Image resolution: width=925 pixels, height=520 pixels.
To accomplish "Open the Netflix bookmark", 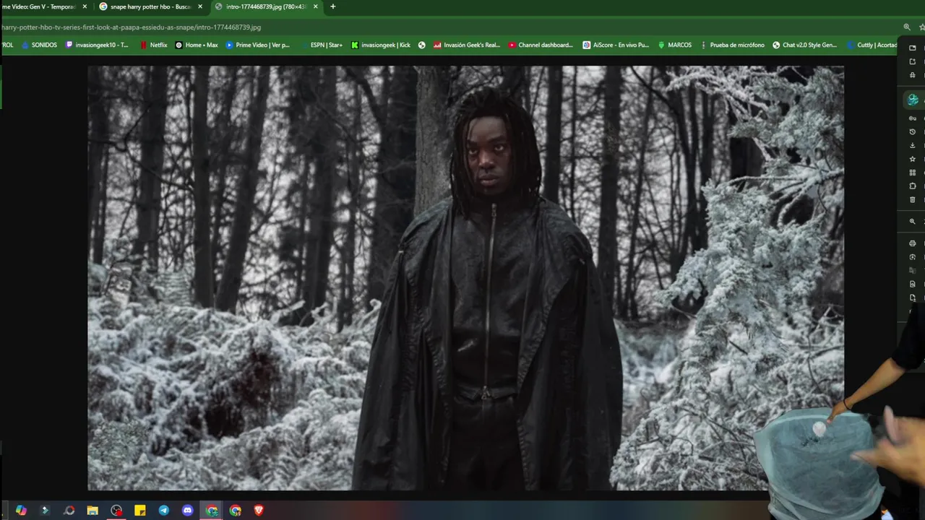I will tap(153, 45).
